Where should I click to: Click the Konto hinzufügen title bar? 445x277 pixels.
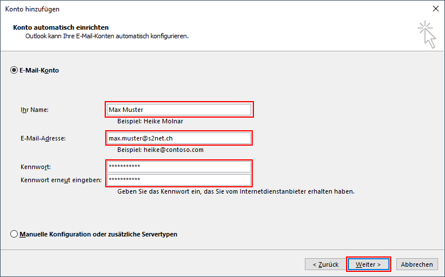coord(172,9)
